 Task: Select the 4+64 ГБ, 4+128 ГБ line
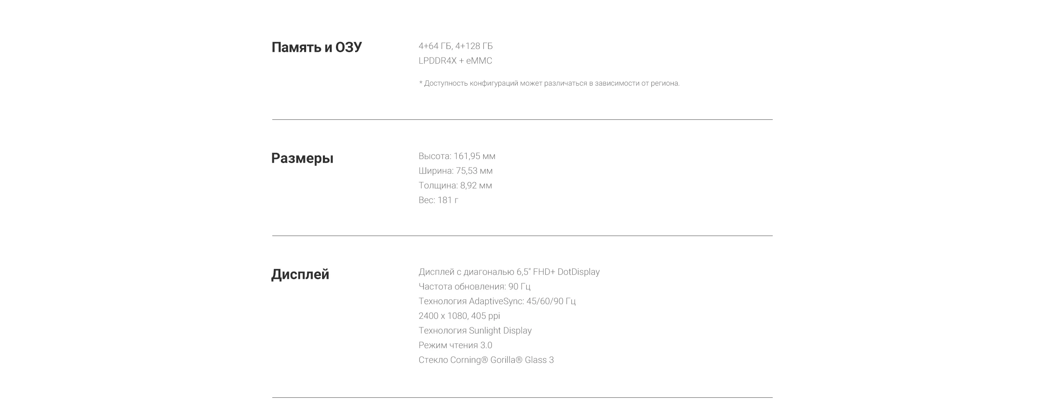456,46
